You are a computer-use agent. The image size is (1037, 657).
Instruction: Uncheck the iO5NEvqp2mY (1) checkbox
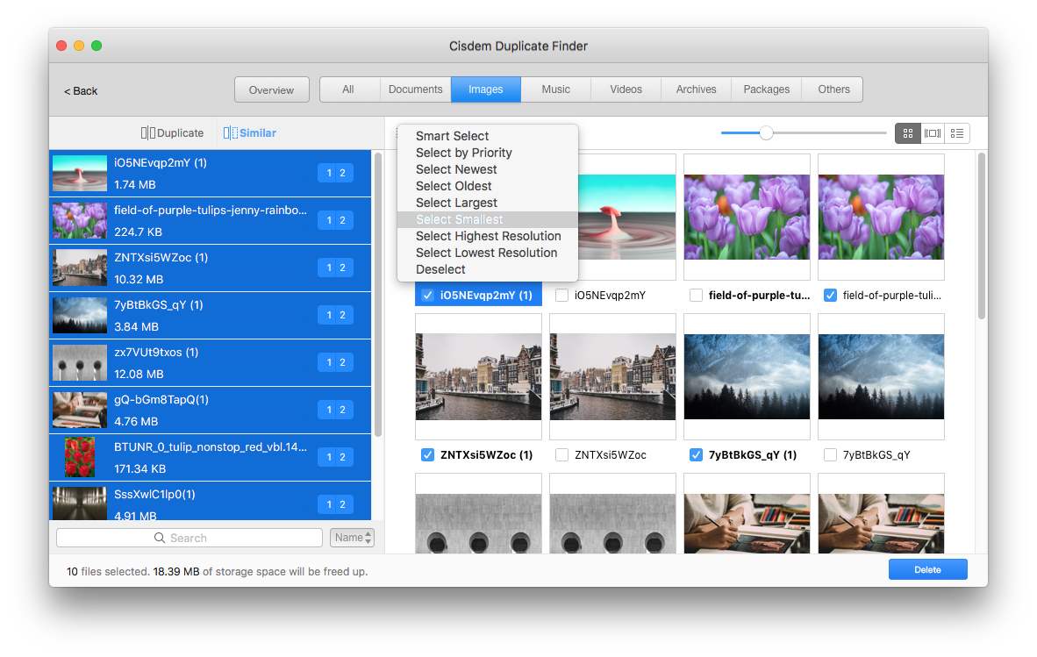(x=428, y=296)
